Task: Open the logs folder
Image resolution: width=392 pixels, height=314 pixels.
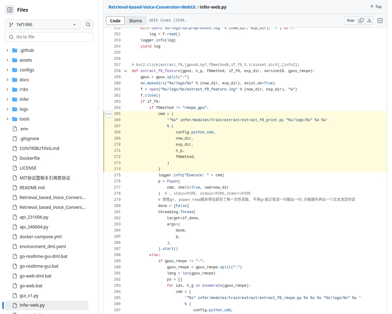Action: [x=24, y=109]
